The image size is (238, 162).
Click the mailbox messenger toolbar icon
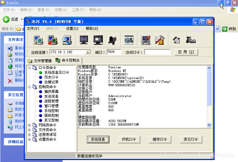113,40
